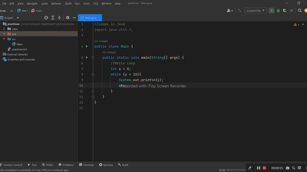Open the Build tool window
The width and height of the screenshot is (307, 172).
[123, 165]
